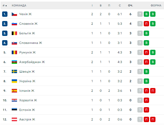Click the Czech Republic flag icon
Screen dimensions: 164x125
(x=14, y=14)
